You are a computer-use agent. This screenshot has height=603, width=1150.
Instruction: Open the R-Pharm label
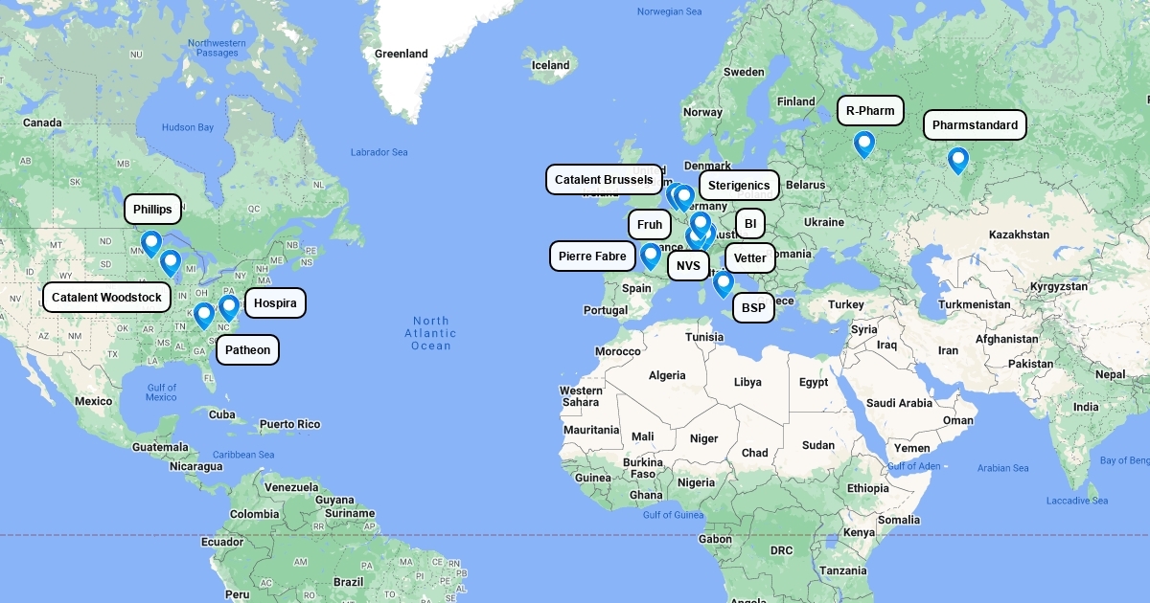point(870,111)
